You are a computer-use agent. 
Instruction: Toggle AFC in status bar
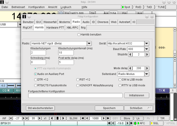143,123
